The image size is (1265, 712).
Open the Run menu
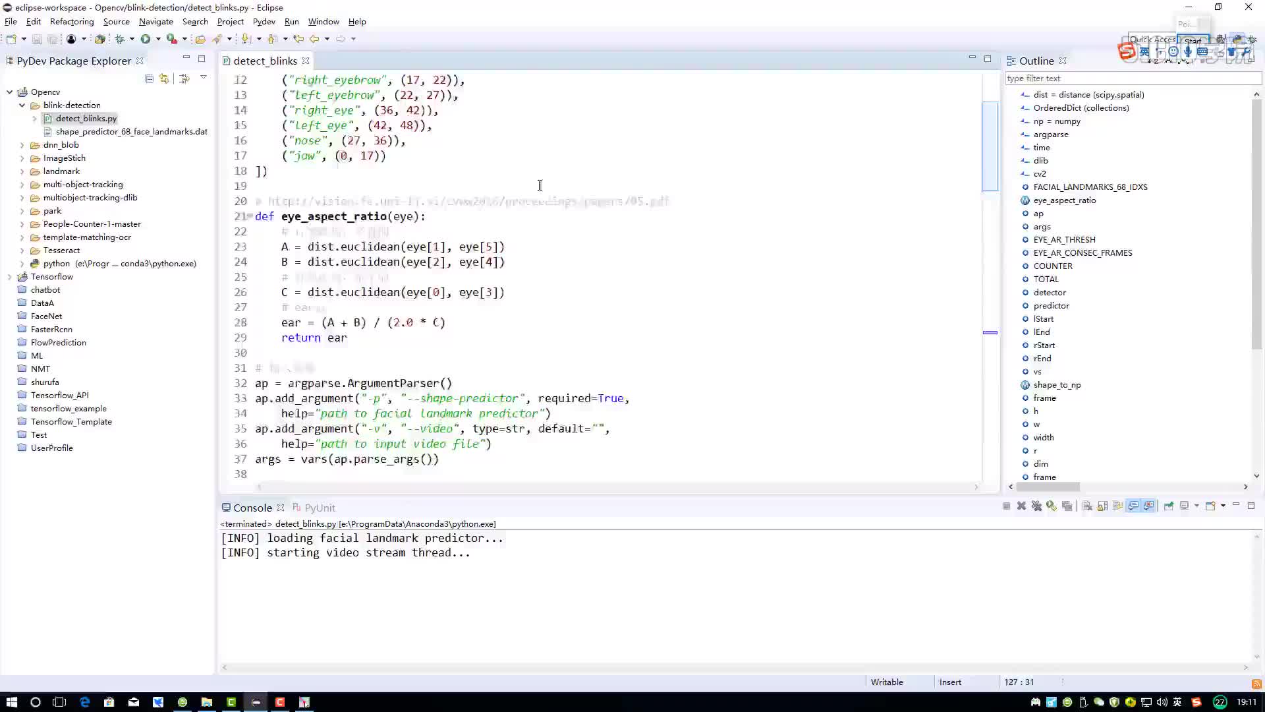click(291, 22)
